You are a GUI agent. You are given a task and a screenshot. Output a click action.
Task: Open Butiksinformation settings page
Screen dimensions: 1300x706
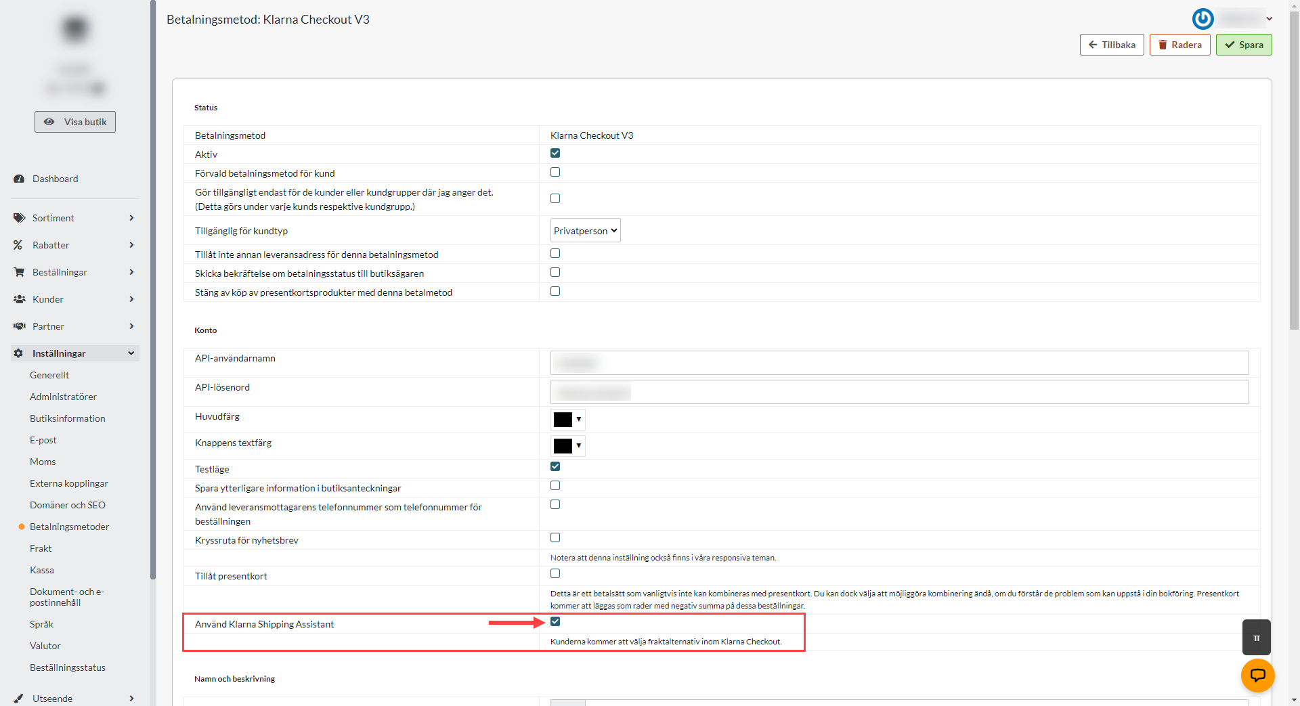(68, 418)
